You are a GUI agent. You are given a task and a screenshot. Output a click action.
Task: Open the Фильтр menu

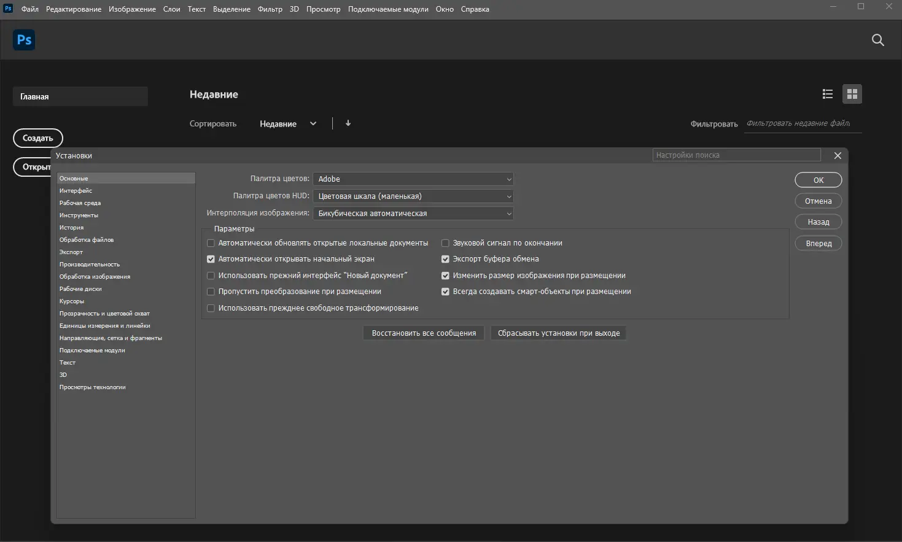(x=270, y=9)
